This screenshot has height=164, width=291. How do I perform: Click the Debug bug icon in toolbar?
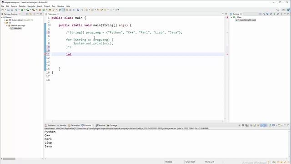(16, 10)
